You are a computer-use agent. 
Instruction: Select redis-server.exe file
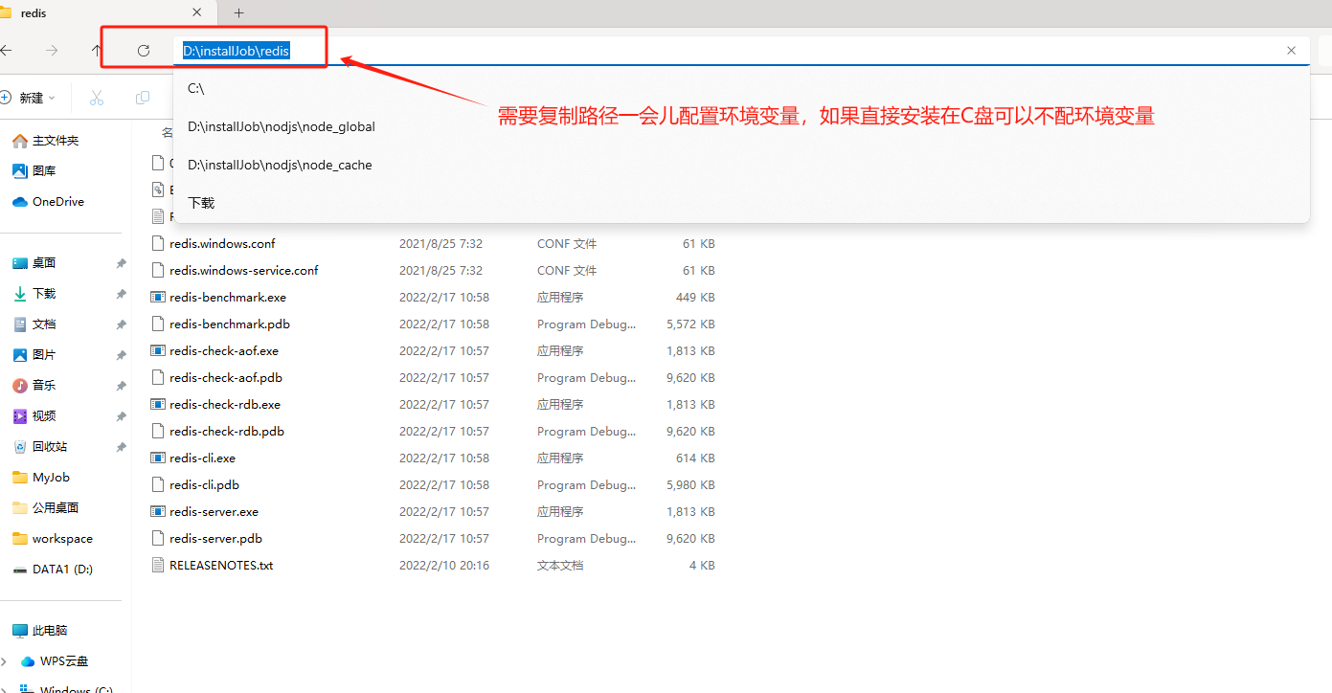(214, 512)
